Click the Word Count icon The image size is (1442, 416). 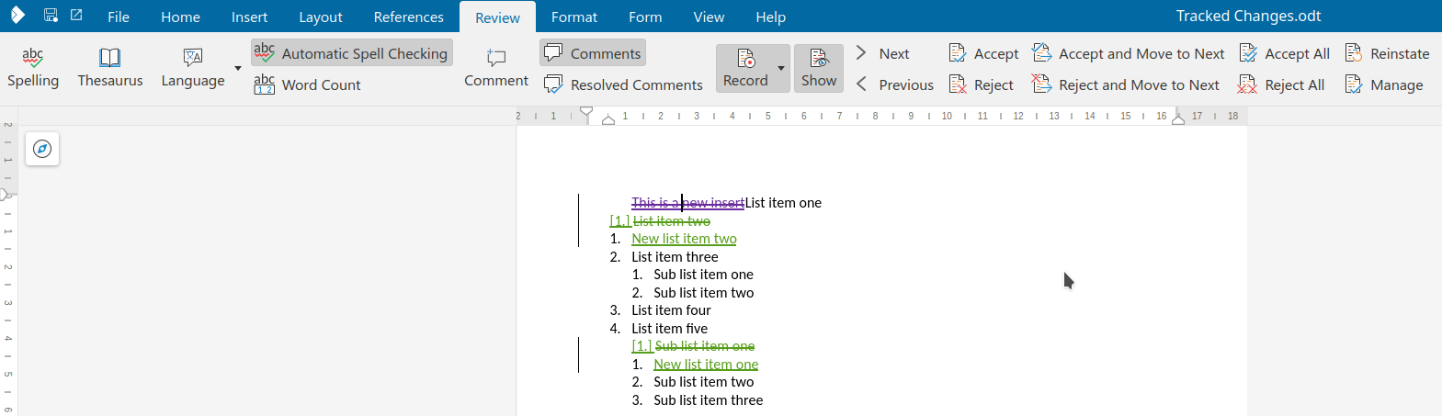pos(264,84)
